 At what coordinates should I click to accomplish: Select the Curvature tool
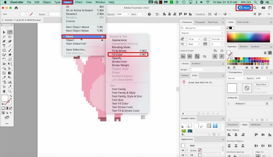(x=10, y=41)
